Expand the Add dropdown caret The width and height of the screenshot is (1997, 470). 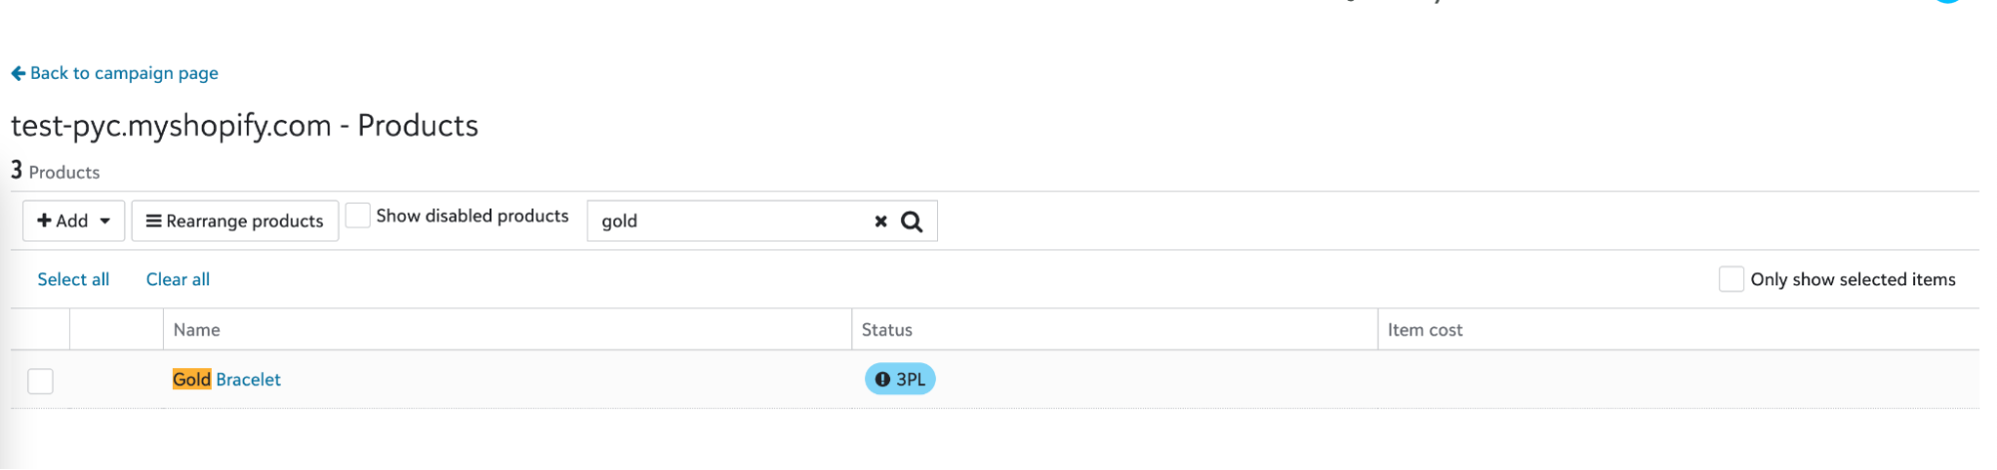105,222
